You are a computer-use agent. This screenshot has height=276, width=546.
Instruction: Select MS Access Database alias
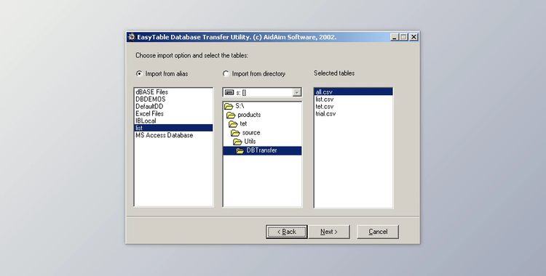point(173,135)
